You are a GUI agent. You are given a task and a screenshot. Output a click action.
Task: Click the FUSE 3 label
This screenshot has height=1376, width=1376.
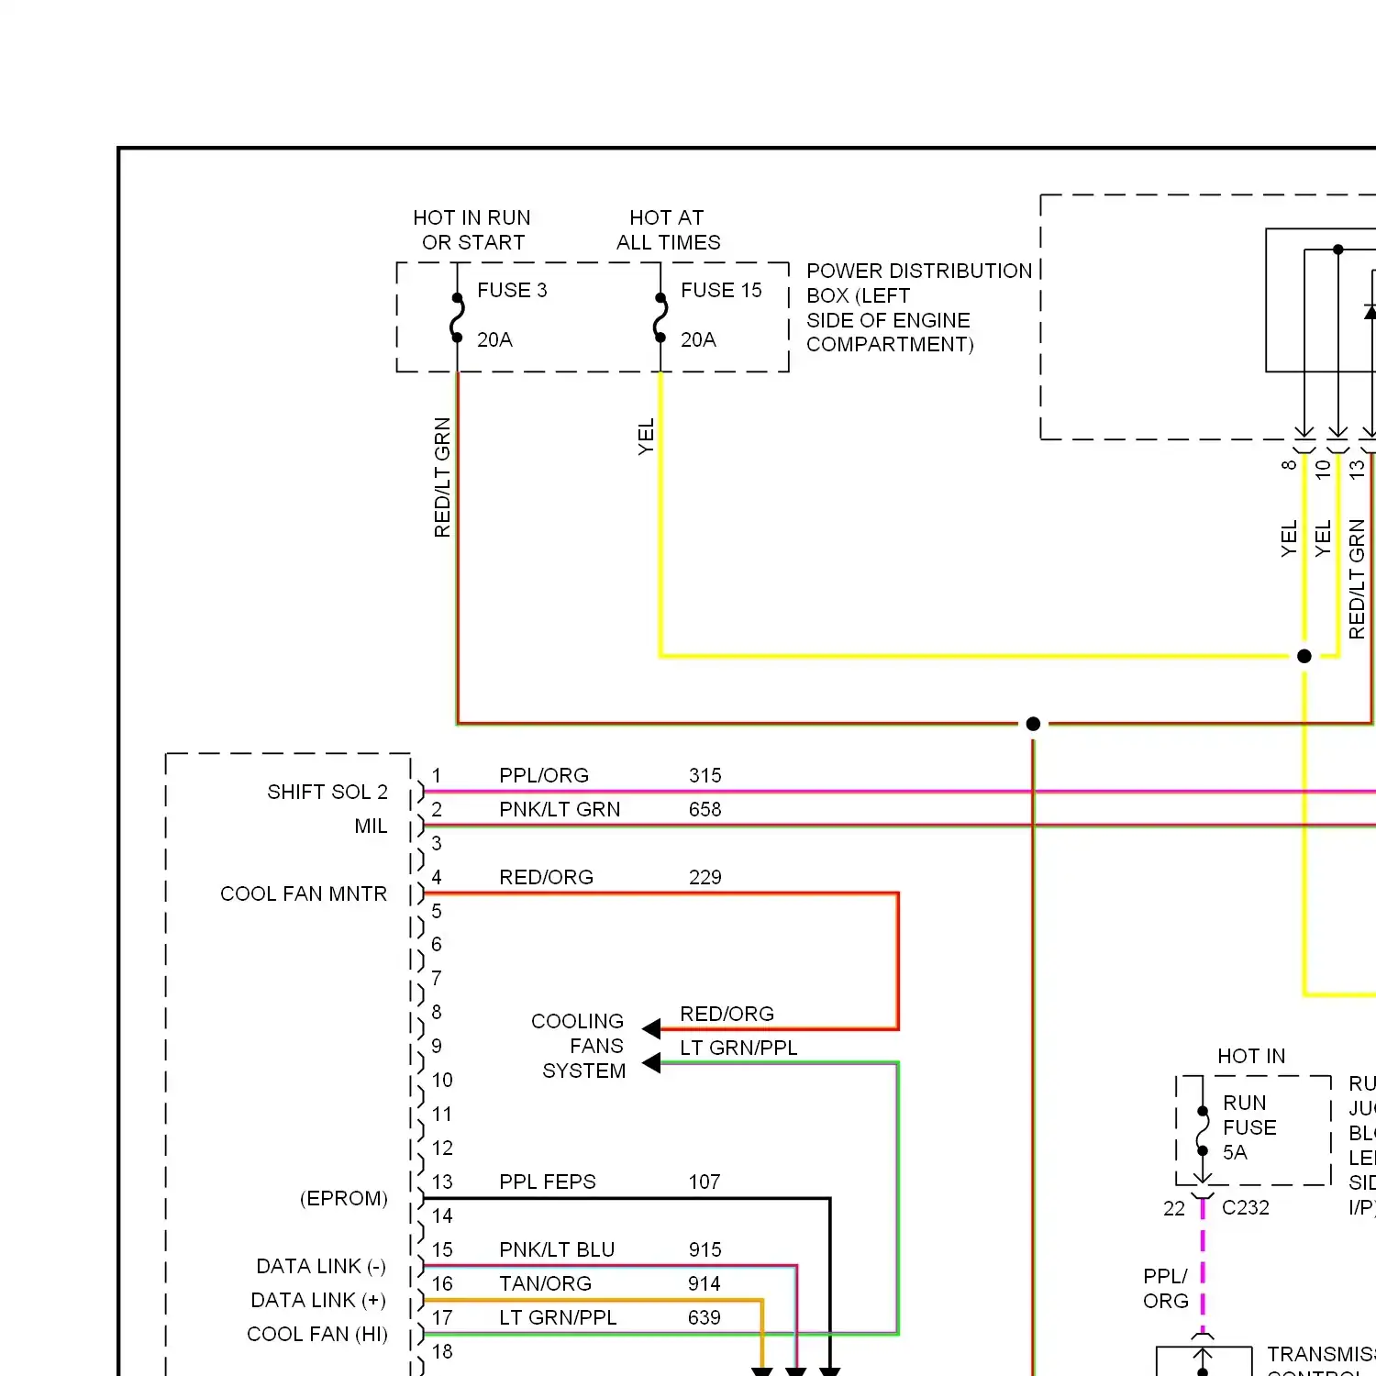click(x=512, y=291)
